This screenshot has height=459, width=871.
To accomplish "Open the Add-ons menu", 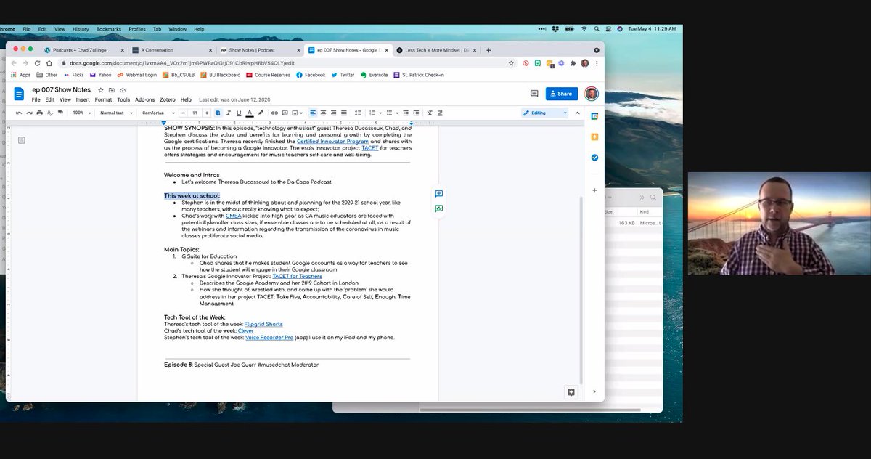I will click(x=145, y=99).
